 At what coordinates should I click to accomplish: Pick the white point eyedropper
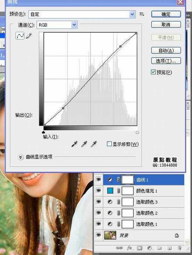click(x=94, y=145)
